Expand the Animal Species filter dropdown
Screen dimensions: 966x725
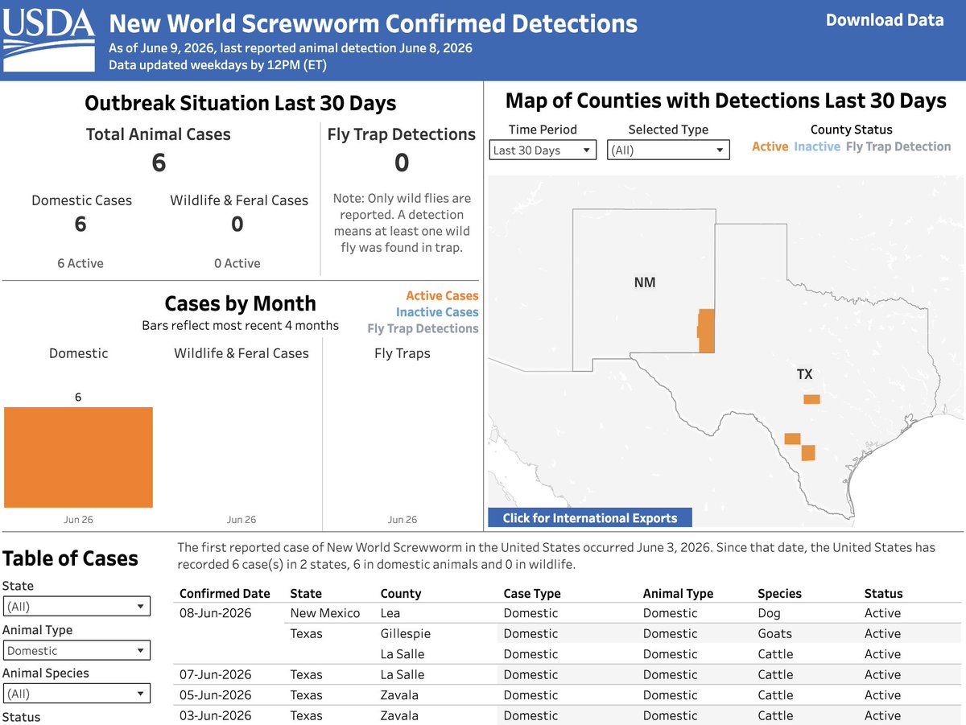click(76, 693)
